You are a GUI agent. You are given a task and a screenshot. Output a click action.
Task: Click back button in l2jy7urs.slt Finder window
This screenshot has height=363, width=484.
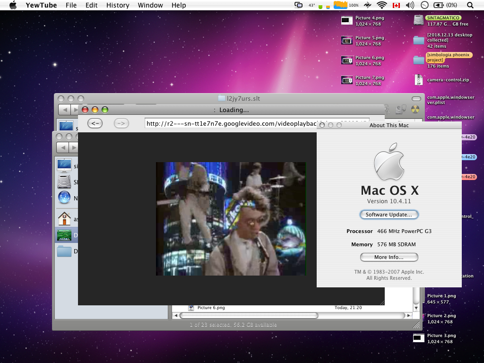pyautogui.click(x=65, y=110)
